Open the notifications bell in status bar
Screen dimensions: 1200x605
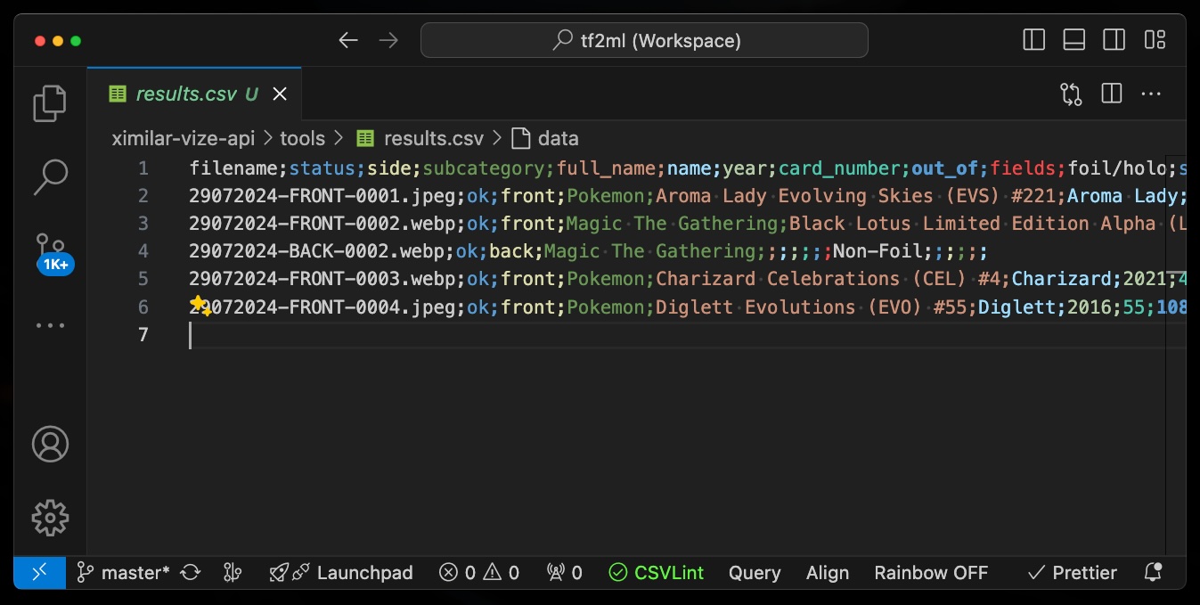coord(1153,572)
